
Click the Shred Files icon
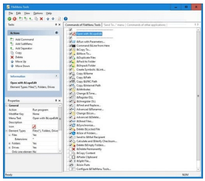(x=74, y=121)
